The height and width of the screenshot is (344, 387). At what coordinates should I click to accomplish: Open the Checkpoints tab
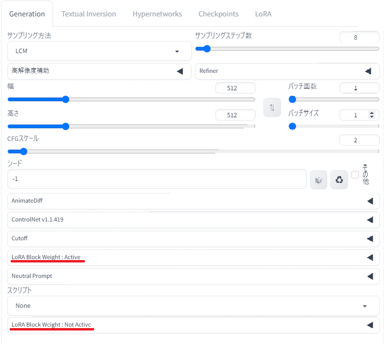(x=219, y=14)
